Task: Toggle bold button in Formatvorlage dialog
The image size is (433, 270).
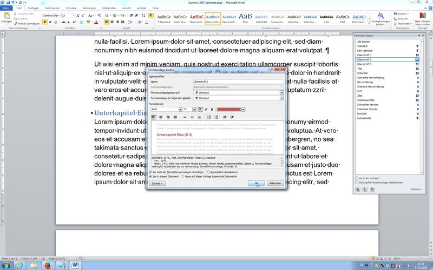Action: coord(200,109)
